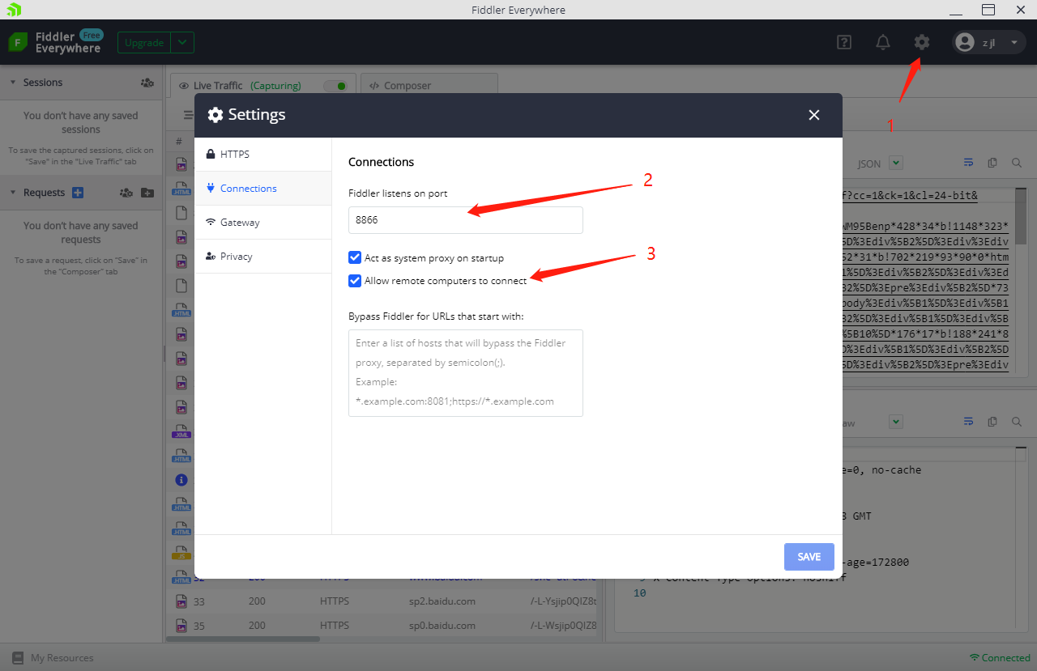1037x671 pixels.
Task: Click the Bypass Fiddler URLs text area
Action: point(466,373)
